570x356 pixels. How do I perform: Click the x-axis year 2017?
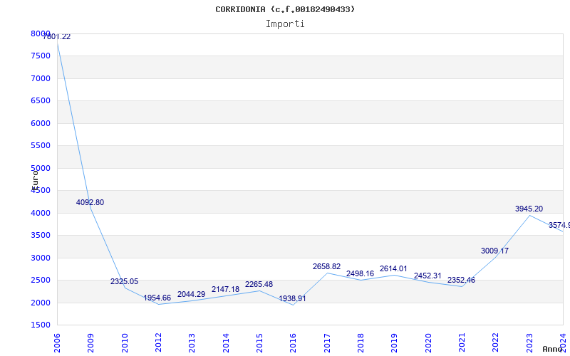pyautogui.click(x=327, y=343)
